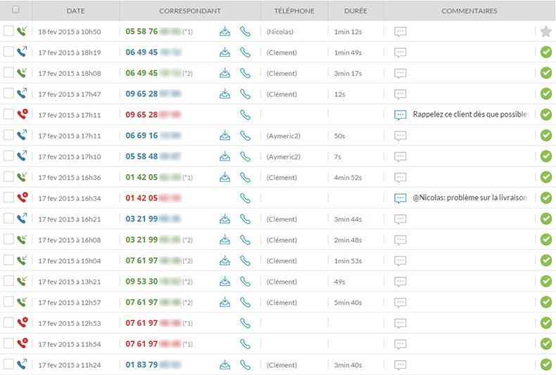Click comment 'Rappelez ce client dès que possible'
Viewport: 556px width, 375px height.
(471, 114)
